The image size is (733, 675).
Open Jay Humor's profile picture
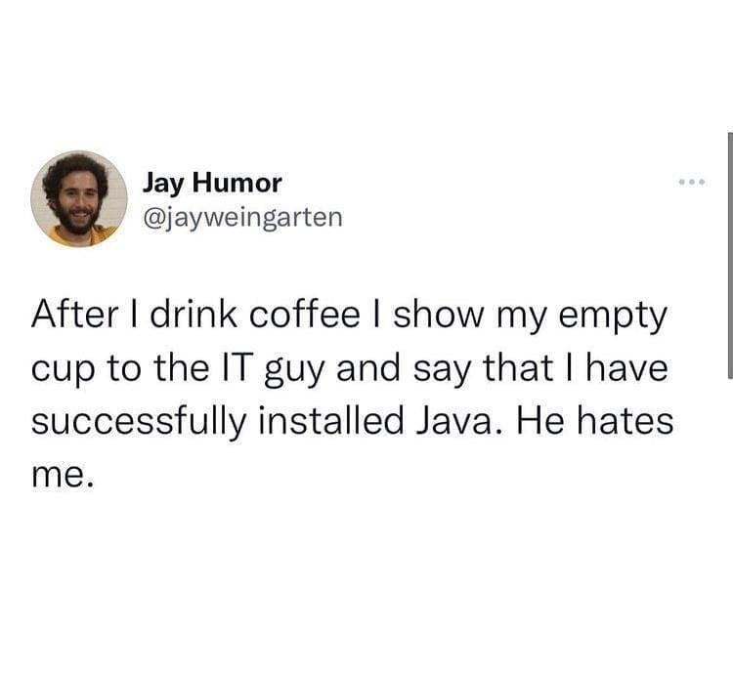[x=79, y=198]
